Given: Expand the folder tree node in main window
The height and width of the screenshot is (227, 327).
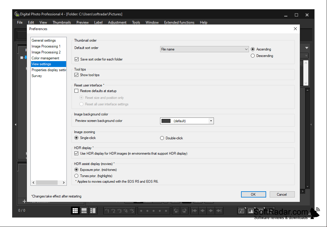Looking at the screenshot, I should coord(22,58).
